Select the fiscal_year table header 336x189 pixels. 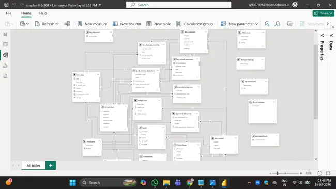(x=91, y=141)
